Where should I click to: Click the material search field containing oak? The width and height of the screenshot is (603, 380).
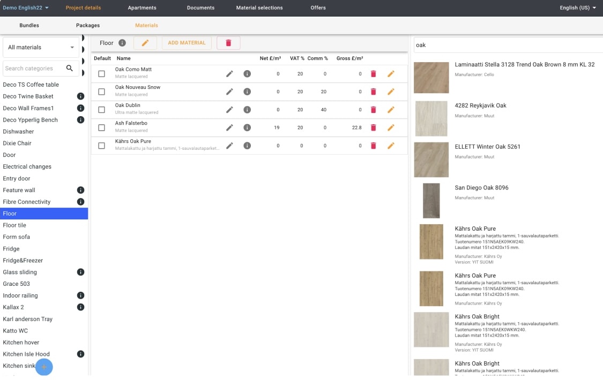(509, 45)
